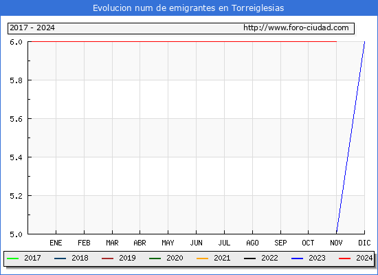The width and height of the screenshot is (378, 275).
Task: Click the MAR month label
Action: coord(112,243)
